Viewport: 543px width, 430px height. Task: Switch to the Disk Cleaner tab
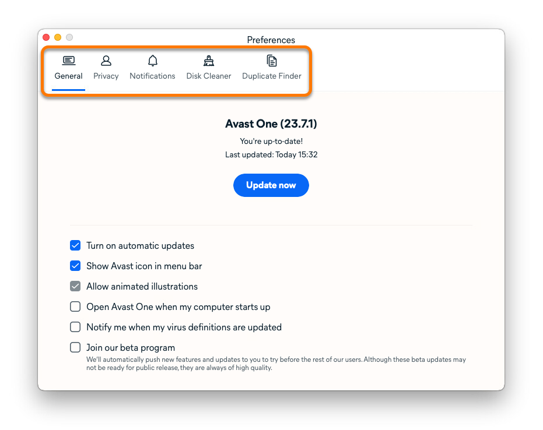coord(208,76)
